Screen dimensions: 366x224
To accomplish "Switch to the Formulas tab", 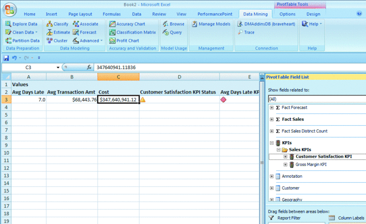I will coord(112,14).
